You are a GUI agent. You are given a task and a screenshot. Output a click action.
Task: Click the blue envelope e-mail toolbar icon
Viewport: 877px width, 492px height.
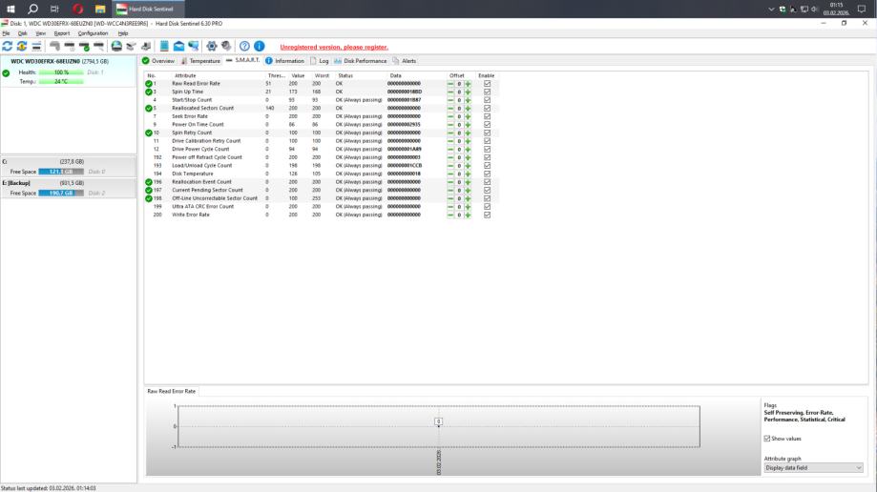coord(178,46)
